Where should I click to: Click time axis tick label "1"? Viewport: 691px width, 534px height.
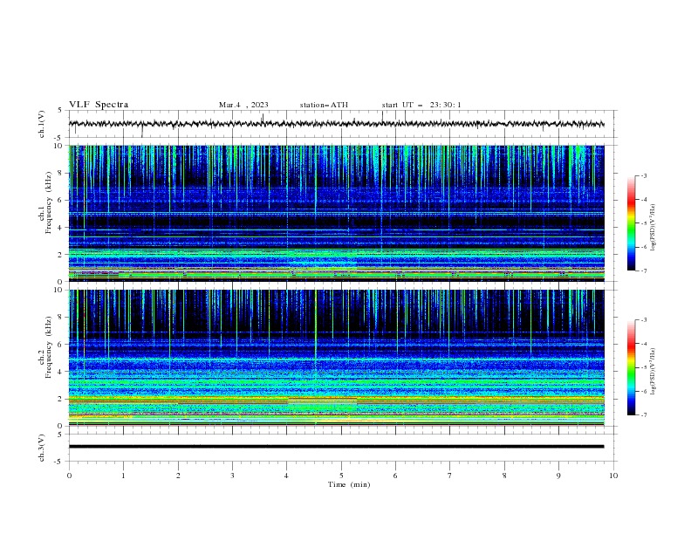point(123,476)
